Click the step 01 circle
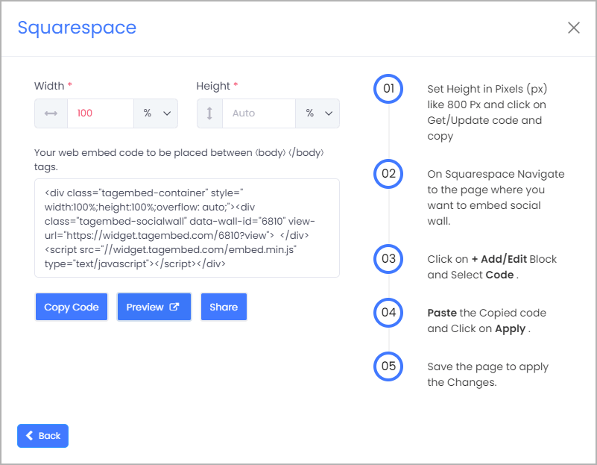The width and height of the screenshot is (597, 465). coord(388,89)
